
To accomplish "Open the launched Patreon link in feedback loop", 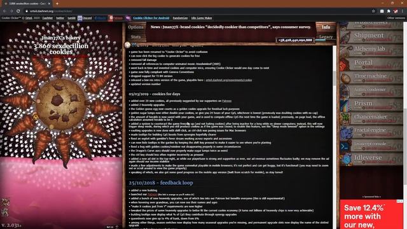I will pos(153,194).
